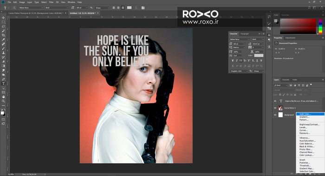Select the Eraser tool
Image resolution: width=325 pixels, height=176 pixels.
(3, 62)
